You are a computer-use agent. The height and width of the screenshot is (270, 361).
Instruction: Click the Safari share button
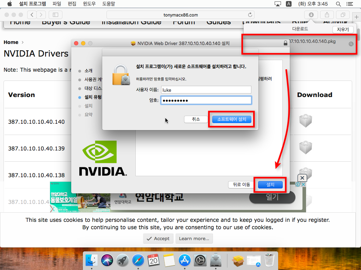point(327,15)
